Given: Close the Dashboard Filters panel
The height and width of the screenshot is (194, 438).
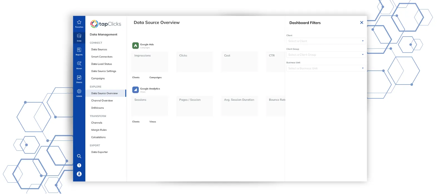Looking at the screenshot, I should click(x=362, y=23).
